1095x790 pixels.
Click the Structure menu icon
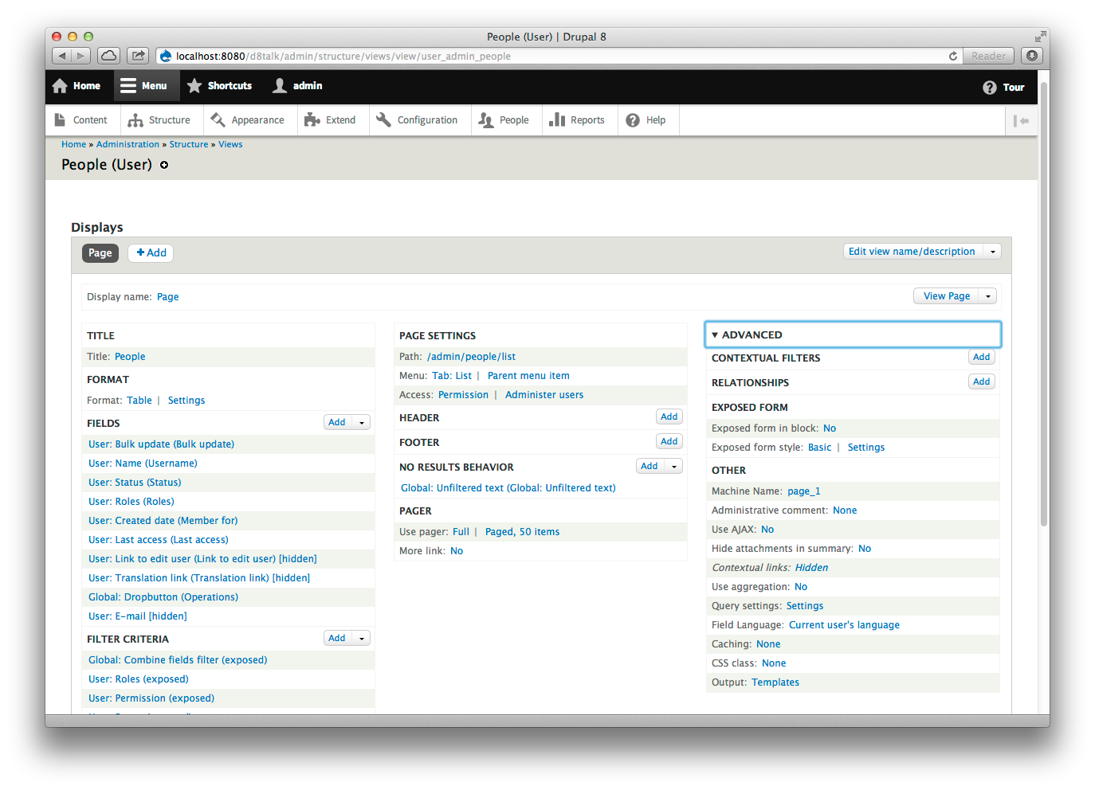[x=135, y=120]
